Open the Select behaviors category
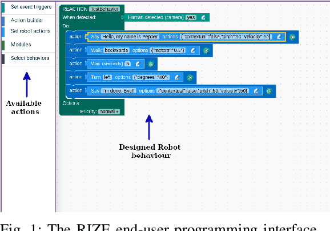 [x=29, y=58]
